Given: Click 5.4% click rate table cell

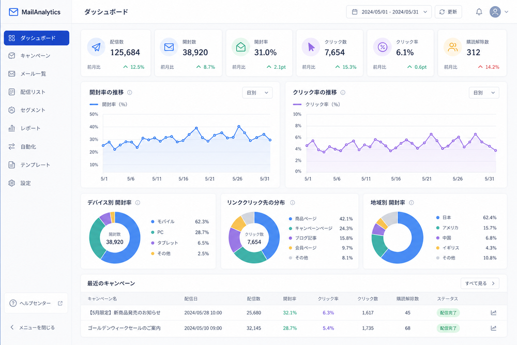Looking at the screenshot, I should [x=328, y=328].
